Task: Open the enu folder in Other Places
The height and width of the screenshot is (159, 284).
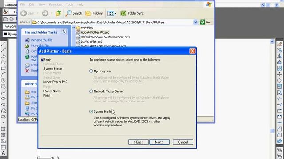Action: point(34,92)
